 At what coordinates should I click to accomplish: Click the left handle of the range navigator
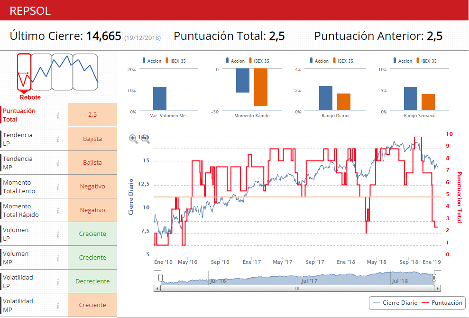point(160,278)
